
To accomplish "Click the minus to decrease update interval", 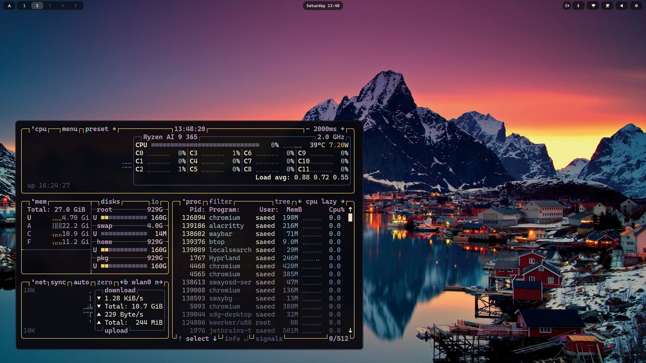I will pos(308,129).
